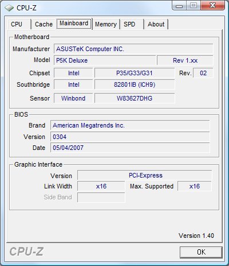Click the Link Width label
The height and width of the screenshot is (266, 229).
[x=58, y=186]
